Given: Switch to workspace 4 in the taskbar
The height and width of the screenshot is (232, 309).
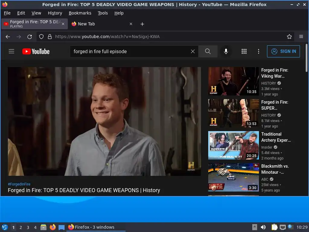Looking at the screenshot, I should tap(35, 227).
